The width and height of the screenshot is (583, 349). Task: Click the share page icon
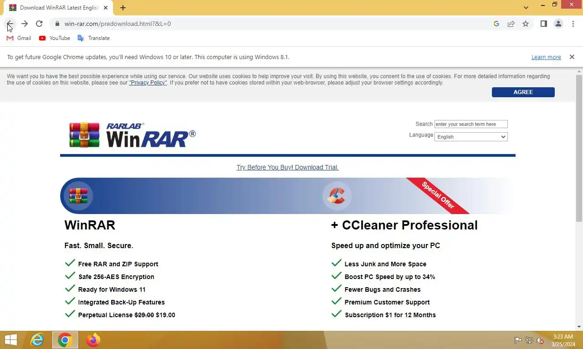511,24
